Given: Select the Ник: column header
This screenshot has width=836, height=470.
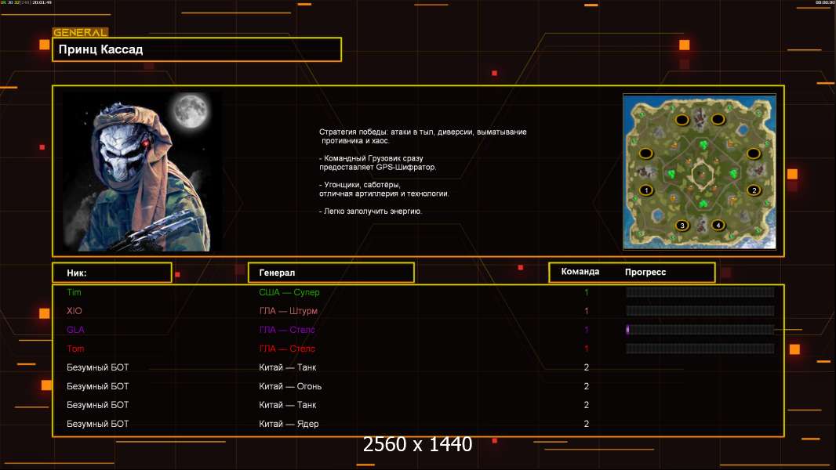Looking at the screenshot, I should click(111, 273).
